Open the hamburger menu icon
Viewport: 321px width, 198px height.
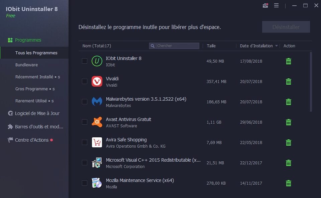coord(276,6)
